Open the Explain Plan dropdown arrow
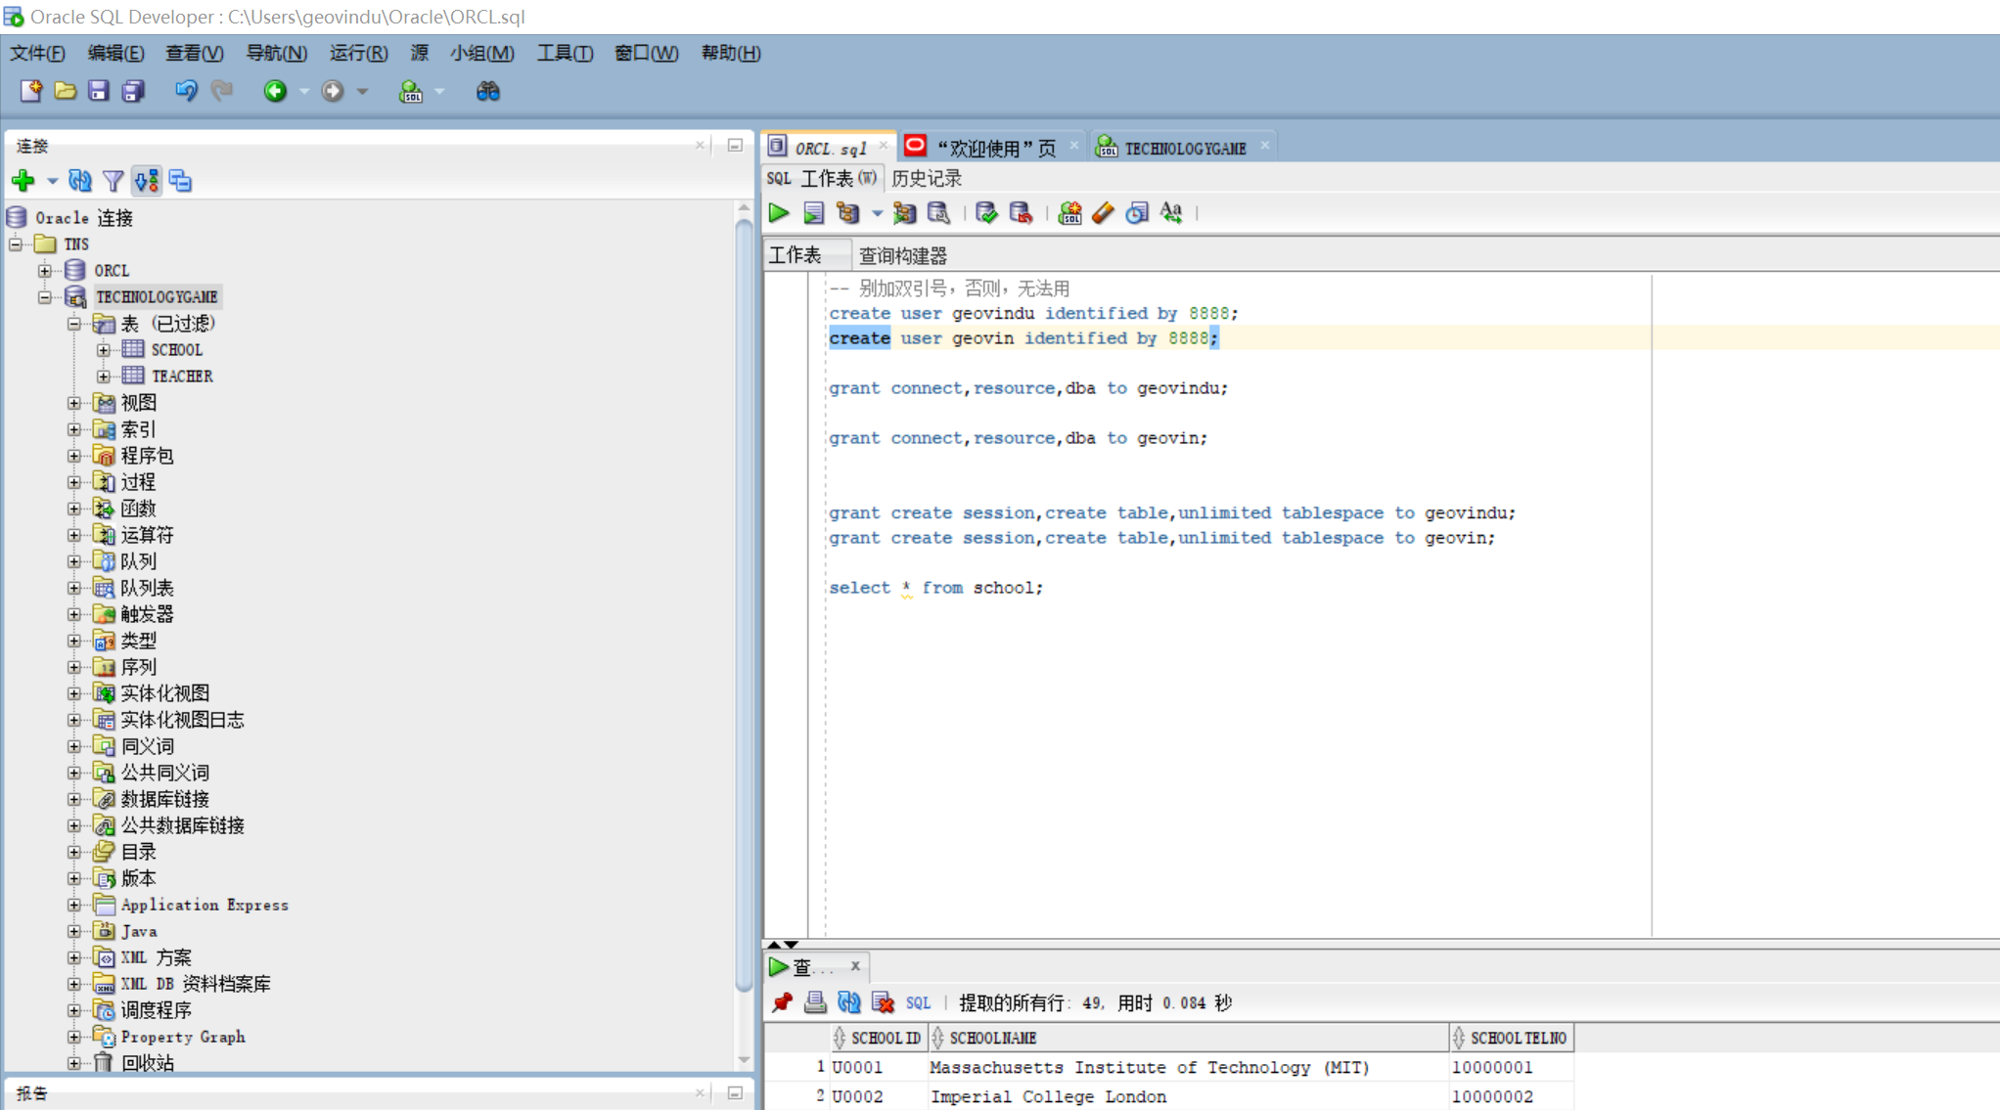Image resolution: width=2000 pixels, height=1110 pixels. [x=877, y=213]
